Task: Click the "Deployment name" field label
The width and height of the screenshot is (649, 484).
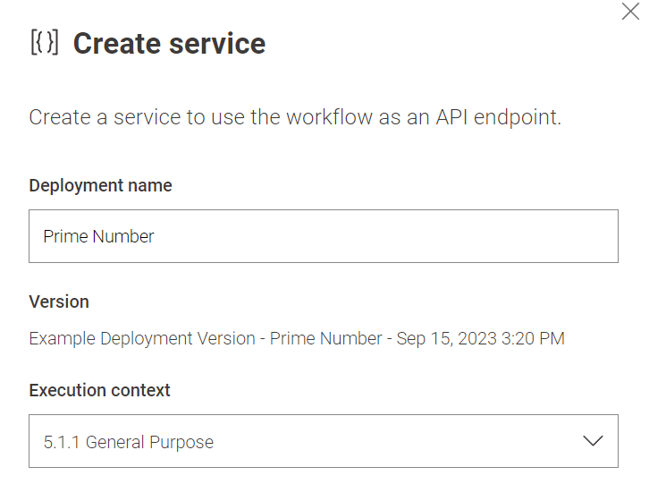Action: point(100,185)
